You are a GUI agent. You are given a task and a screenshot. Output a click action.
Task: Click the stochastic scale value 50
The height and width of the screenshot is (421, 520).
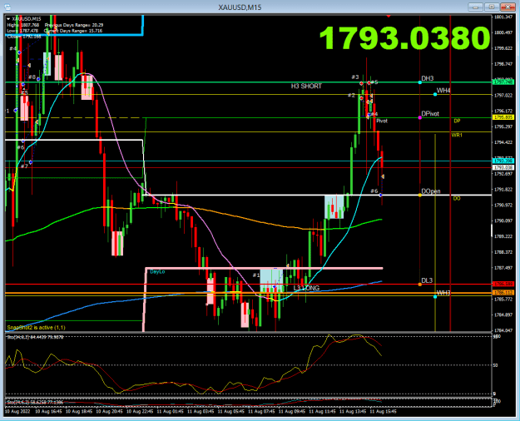pyautogui.click(x=496, y=365)
